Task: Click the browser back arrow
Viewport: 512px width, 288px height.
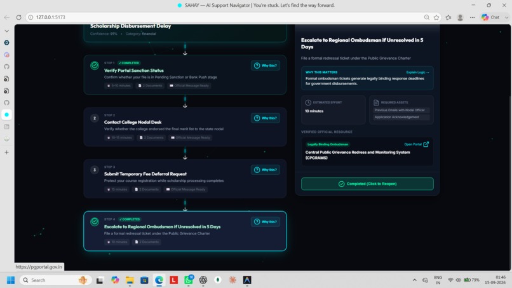Action: (x=6, y=17)
